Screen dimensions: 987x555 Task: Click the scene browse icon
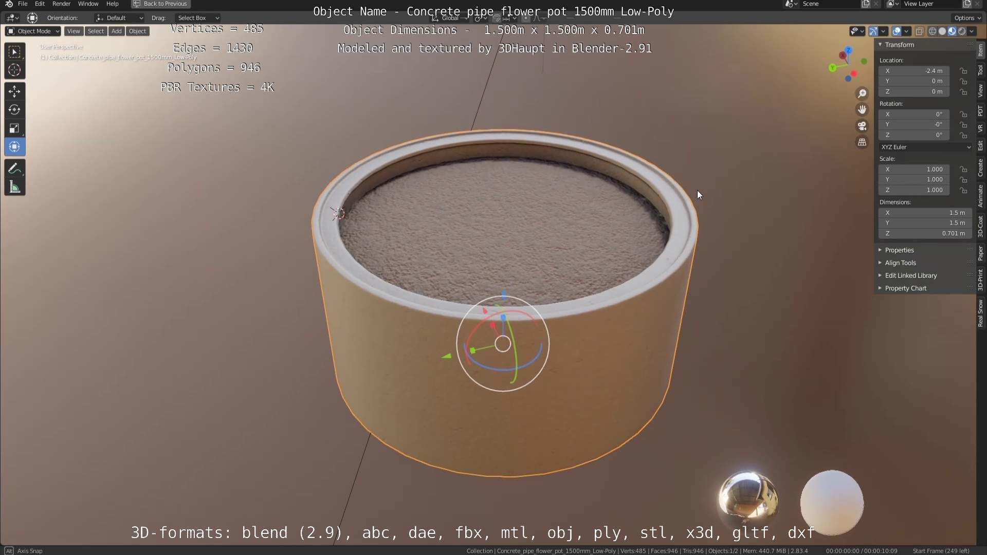pyautogui.click(x=791, y=4)
